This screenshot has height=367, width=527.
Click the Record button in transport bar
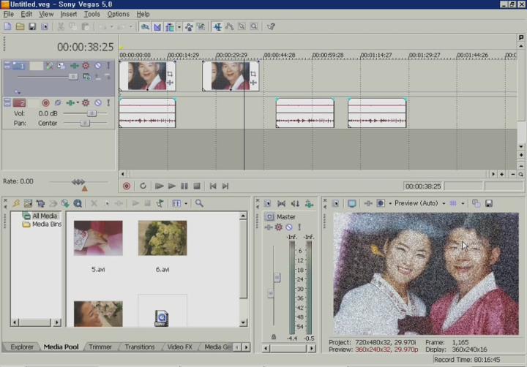(127, 186)
